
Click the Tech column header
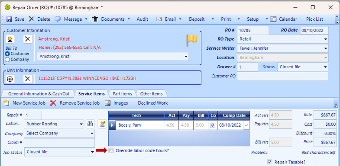(x=136, y=115)
